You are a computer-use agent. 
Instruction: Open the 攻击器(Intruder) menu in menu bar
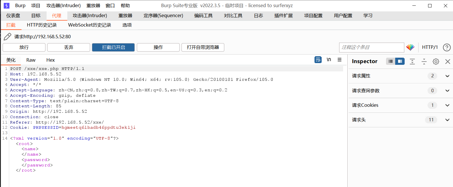coord(64,5)
